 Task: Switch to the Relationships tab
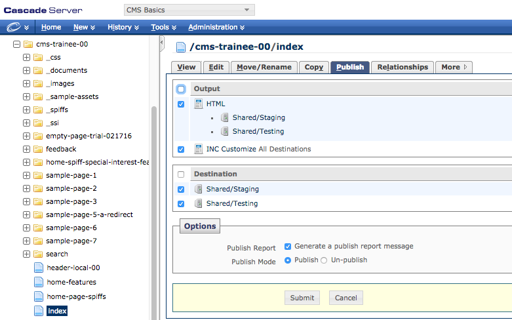tap(403, 67)
